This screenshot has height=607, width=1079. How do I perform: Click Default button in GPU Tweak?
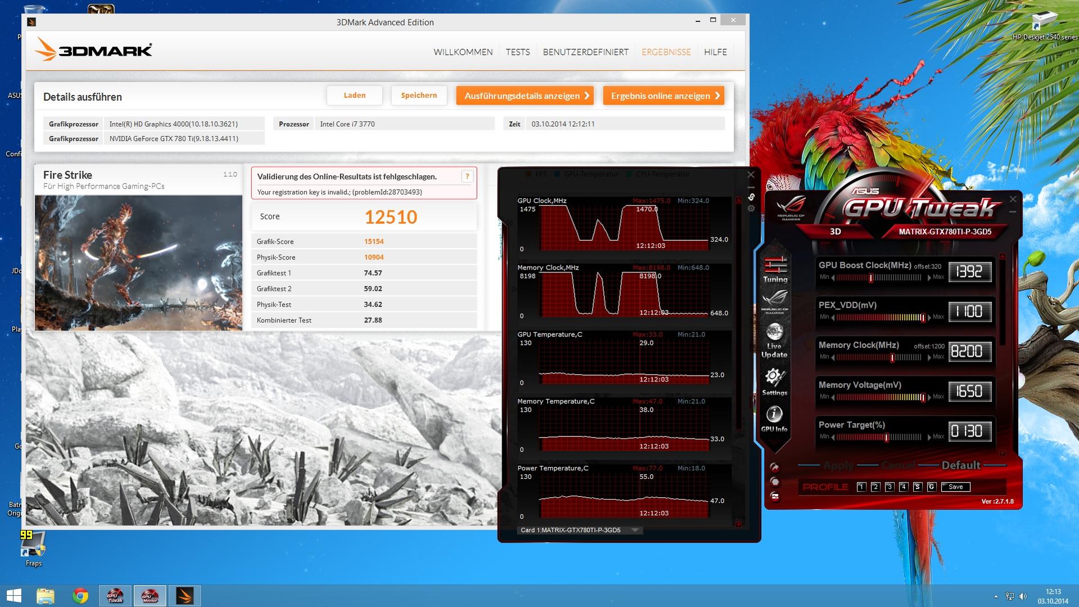(960, 465)
